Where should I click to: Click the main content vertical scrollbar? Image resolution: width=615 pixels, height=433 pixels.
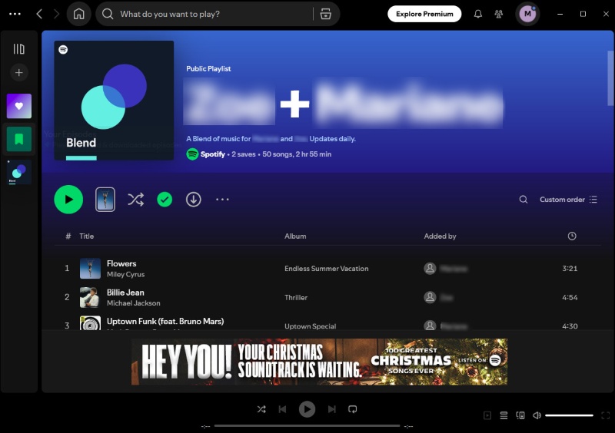click(610, 78)
